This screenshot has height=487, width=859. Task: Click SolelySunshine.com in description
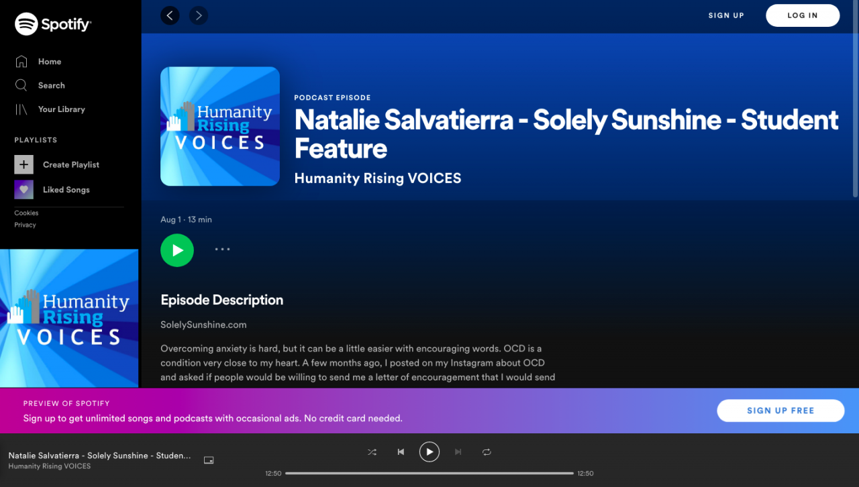tap(203, 325)
